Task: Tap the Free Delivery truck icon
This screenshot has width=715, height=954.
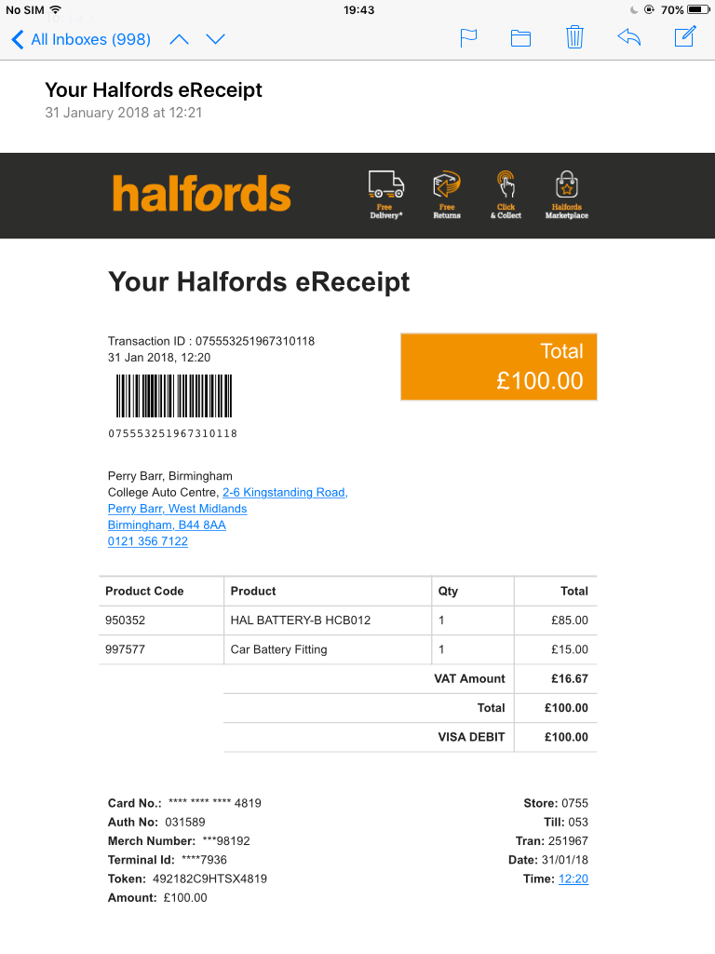Action: point(386,194)
